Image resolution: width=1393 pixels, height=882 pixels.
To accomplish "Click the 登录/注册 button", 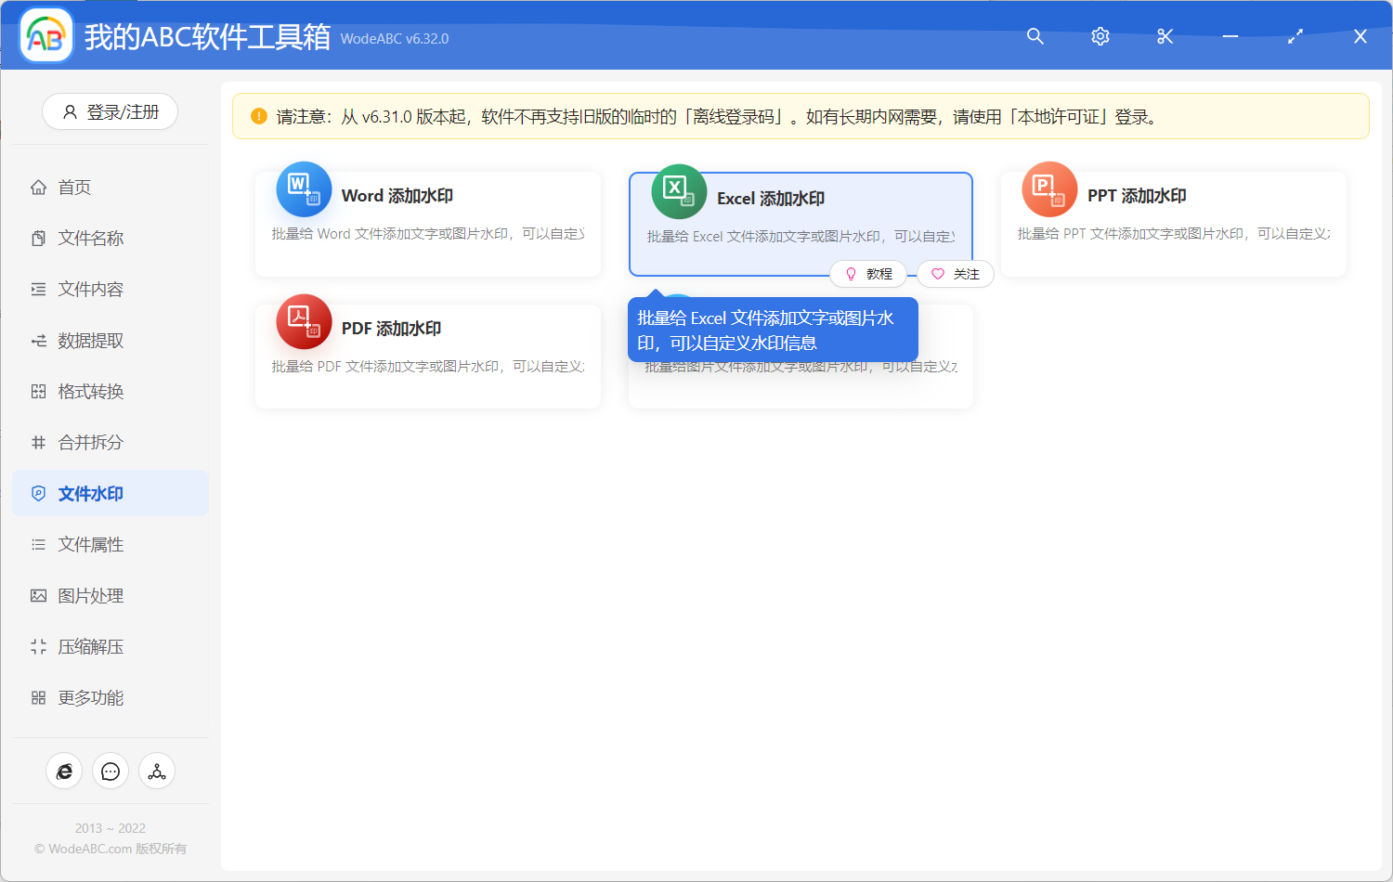I will click(110, 111).
